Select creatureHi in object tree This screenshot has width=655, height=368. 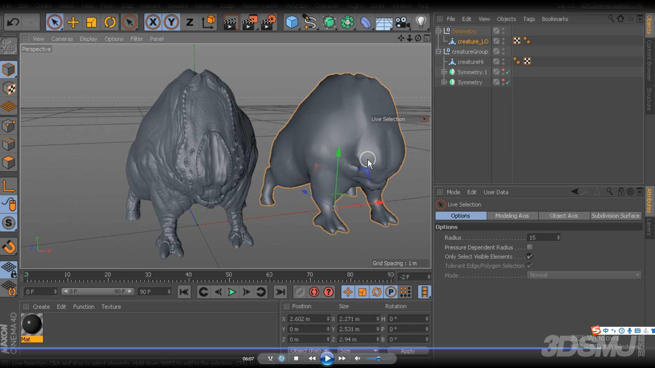(470, 62)
